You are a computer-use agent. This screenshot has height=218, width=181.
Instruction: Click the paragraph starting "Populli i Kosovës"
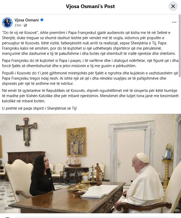(90, 78)
